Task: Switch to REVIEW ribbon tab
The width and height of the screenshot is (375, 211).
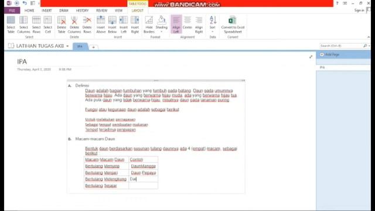Action: [x=101, y=11]
